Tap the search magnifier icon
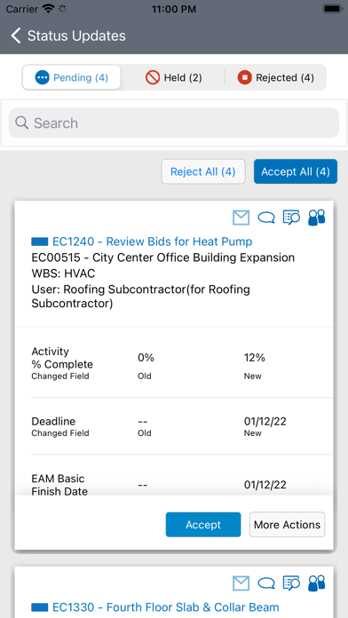 coord(21,123)
